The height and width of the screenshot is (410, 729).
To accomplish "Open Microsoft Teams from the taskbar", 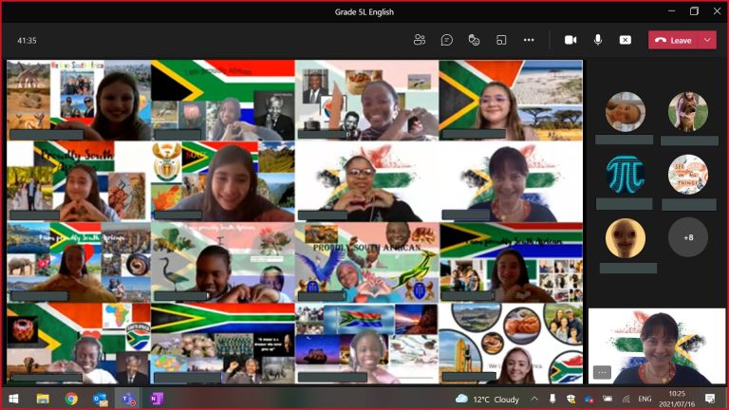I will pyautogui.click(x=126, y=399).
